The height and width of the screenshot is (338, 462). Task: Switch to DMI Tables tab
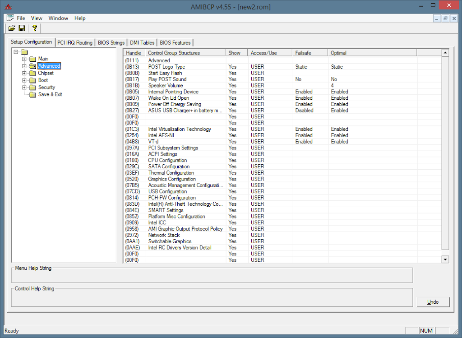pos(142,43)
